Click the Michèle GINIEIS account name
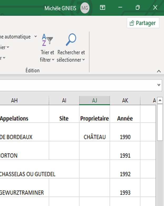Viewport: 164px width, 206px height. tap(60, 8)
